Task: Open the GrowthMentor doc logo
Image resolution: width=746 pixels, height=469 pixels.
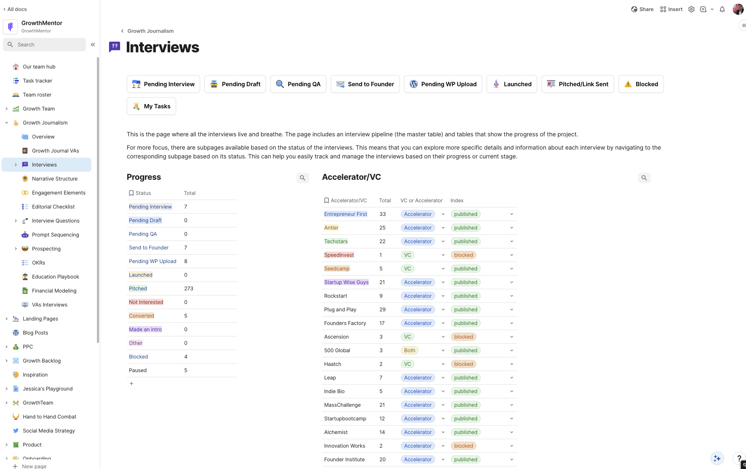Action: pos(10,27)
